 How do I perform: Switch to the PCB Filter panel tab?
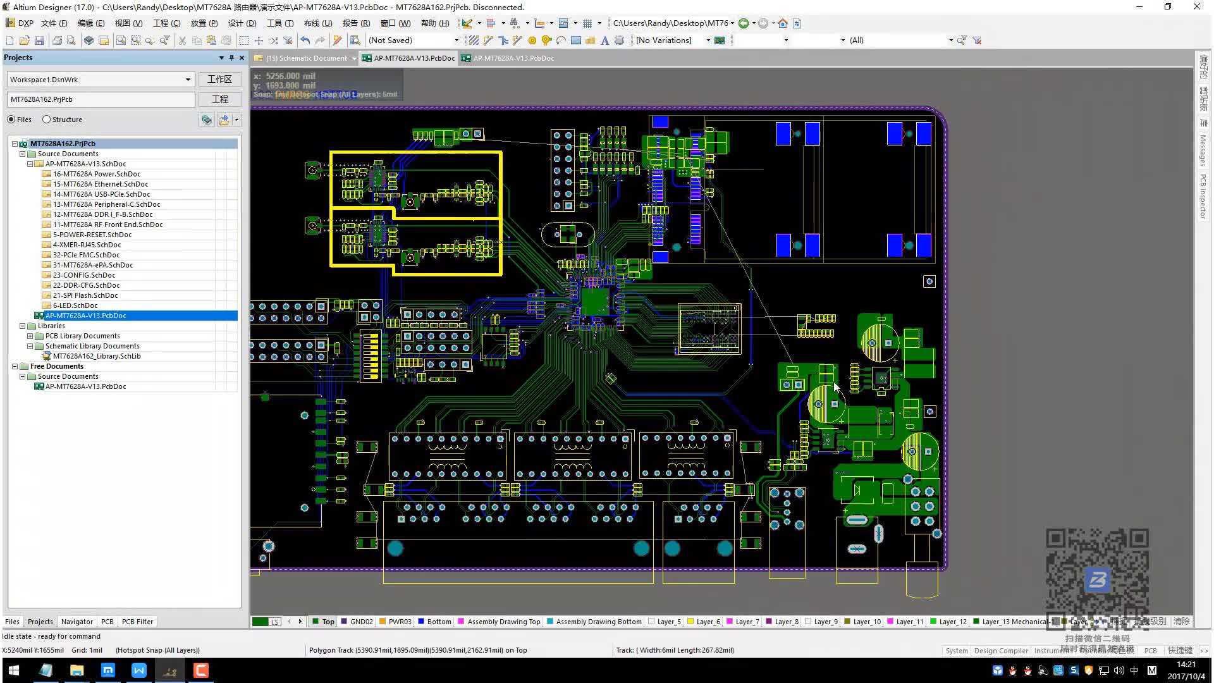pyautogui.click(x=137, y=622)
